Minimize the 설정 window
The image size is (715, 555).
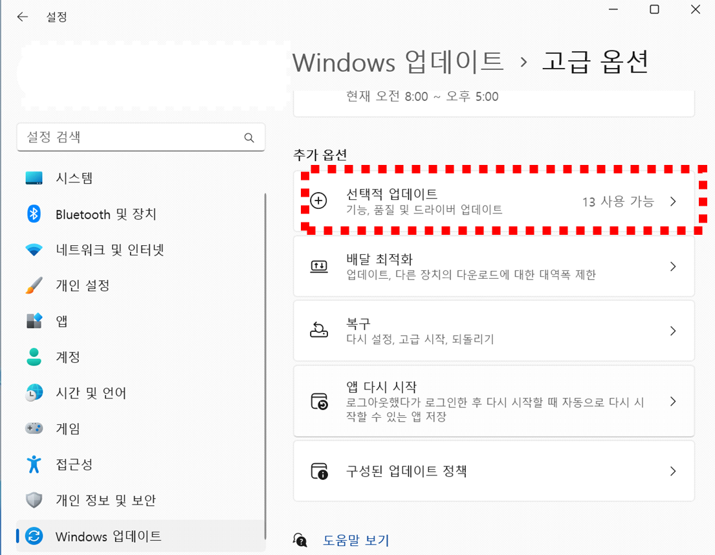[x=613, y=10]
